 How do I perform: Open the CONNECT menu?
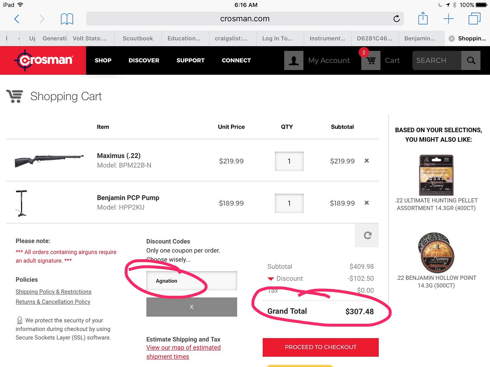coord(236,60)
